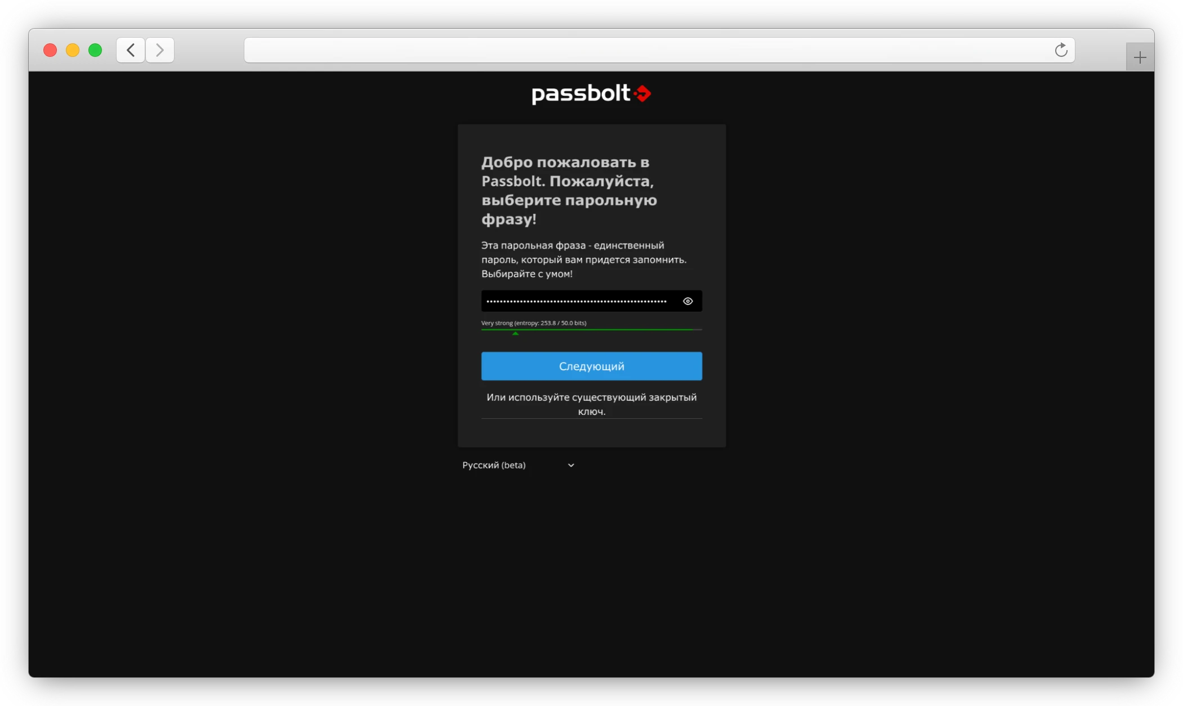Maximize the window with the green button
Viewport: 1183px width, 706px height.
click(x=95, y=50)
